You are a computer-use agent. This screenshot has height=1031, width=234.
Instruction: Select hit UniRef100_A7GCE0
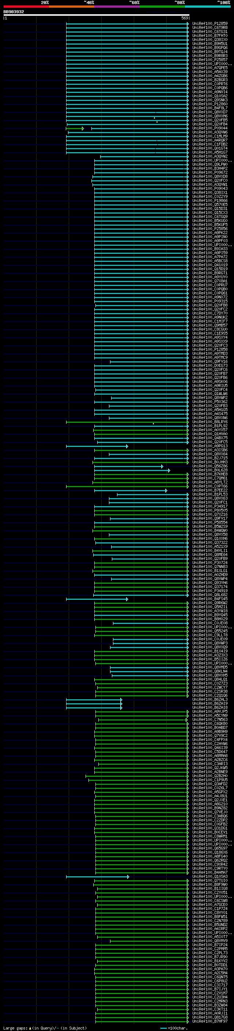tap(210, 904)
